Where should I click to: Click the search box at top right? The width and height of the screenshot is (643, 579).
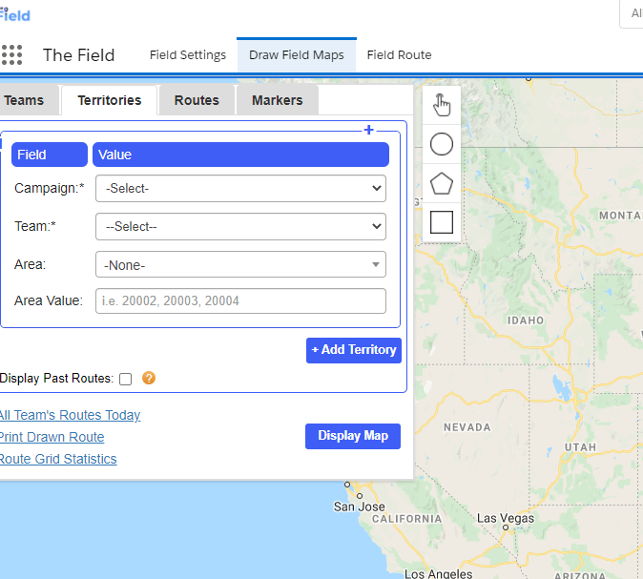coord(632,14)
